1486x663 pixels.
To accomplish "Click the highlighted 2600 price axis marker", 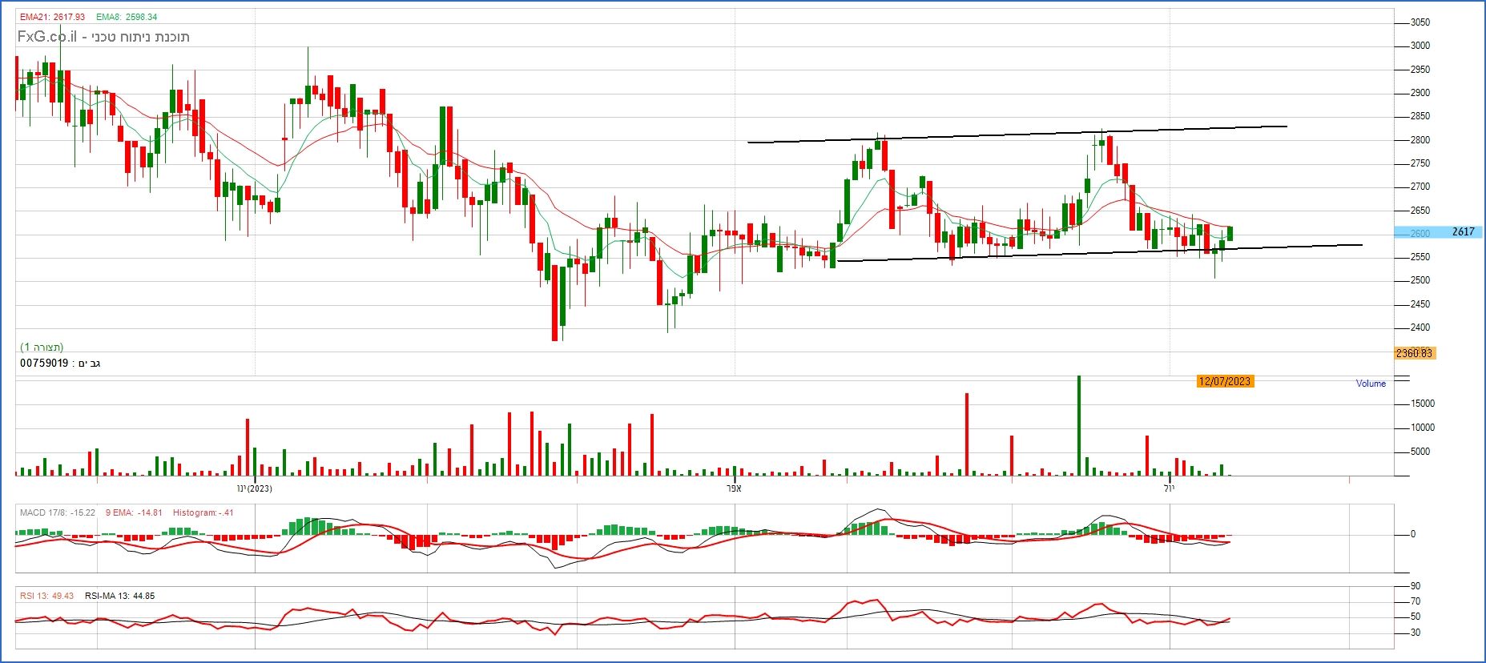I will tap(1420, 233).
